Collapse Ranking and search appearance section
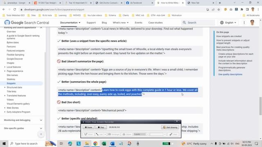This screenshot has width=262, height=147. coord(41,27)
